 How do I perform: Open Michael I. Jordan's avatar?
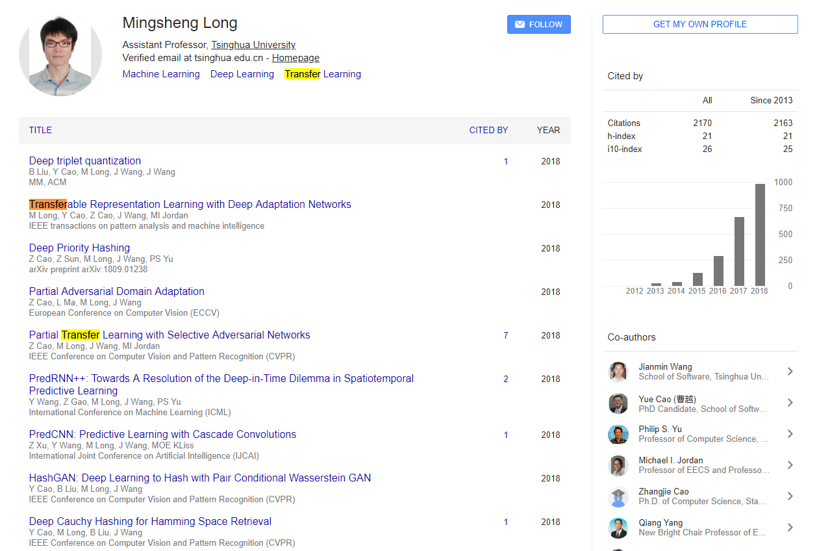coord(618,465)
